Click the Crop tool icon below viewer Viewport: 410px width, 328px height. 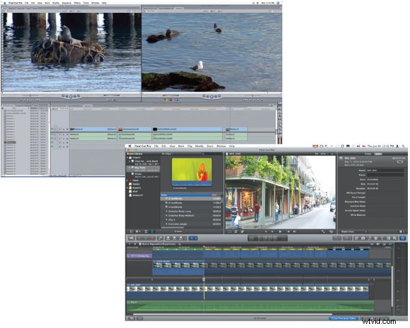[236, 232]
